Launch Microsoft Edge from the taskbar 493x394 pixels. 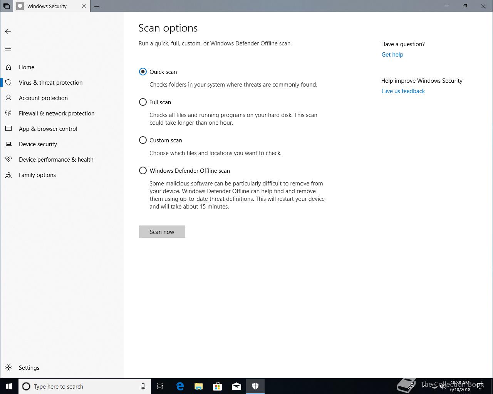[x=179, y=386]
